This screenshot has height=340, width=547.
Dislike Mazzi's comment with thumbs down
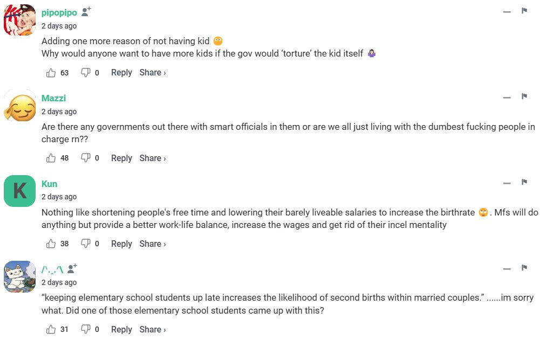point(85,158)
